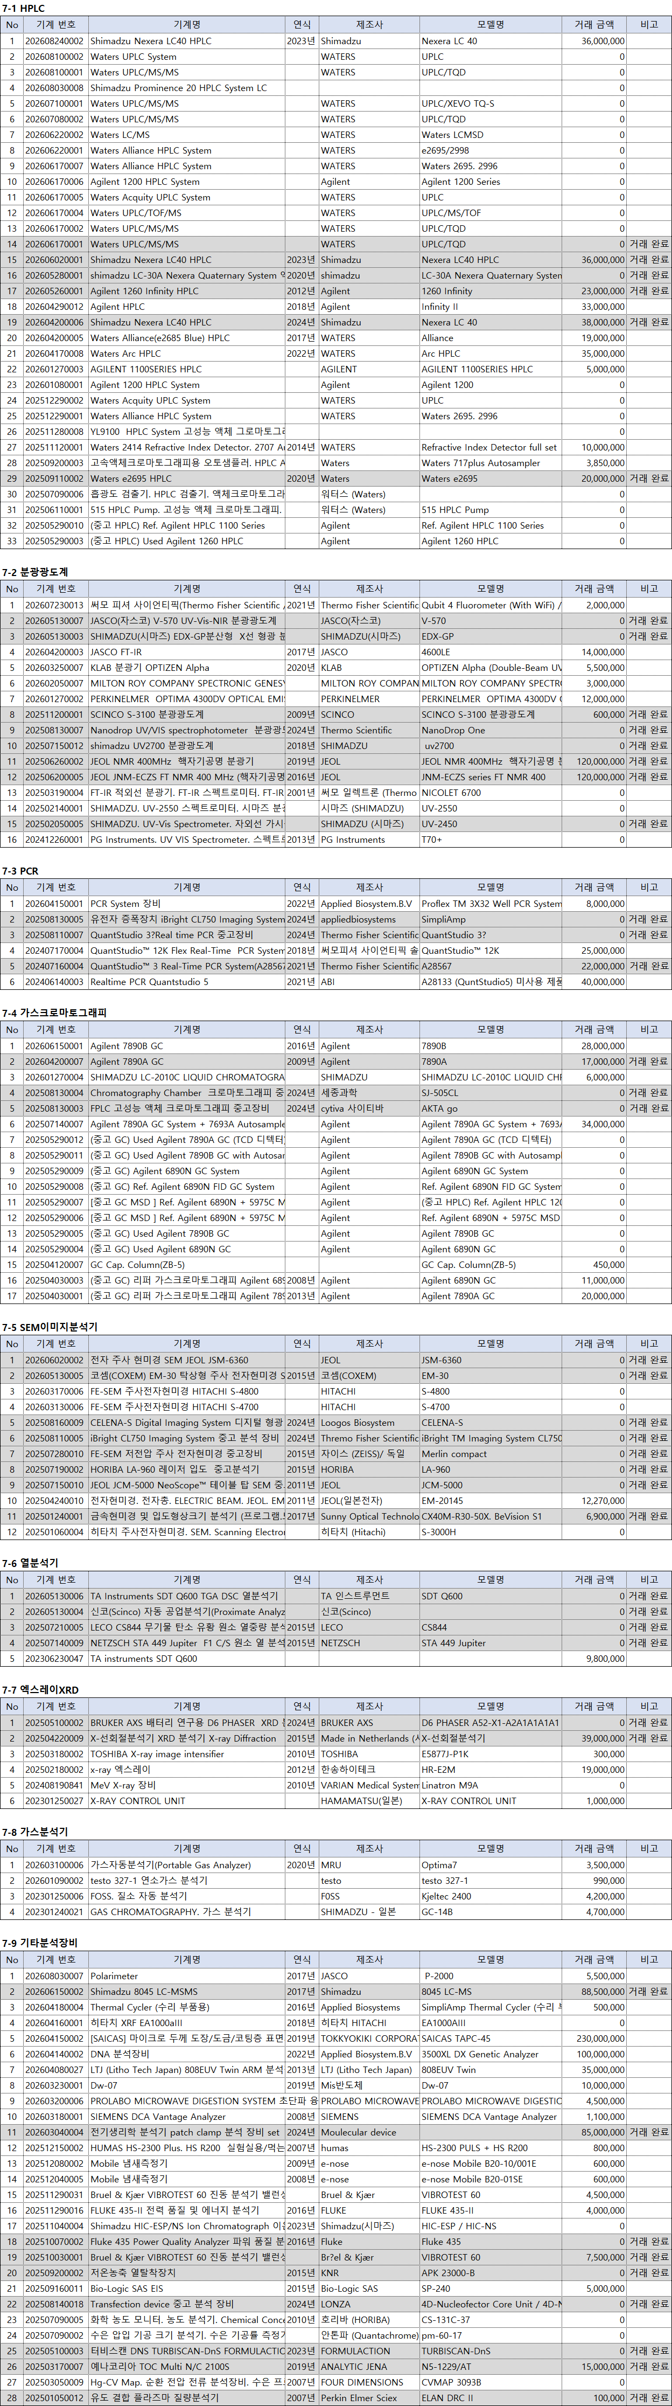Select the 'Kjeltec 2400' model cell

490,1896
